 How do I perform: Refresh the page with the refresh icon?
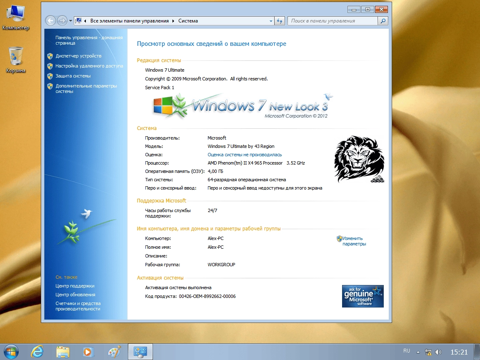[x=280, y=21]
